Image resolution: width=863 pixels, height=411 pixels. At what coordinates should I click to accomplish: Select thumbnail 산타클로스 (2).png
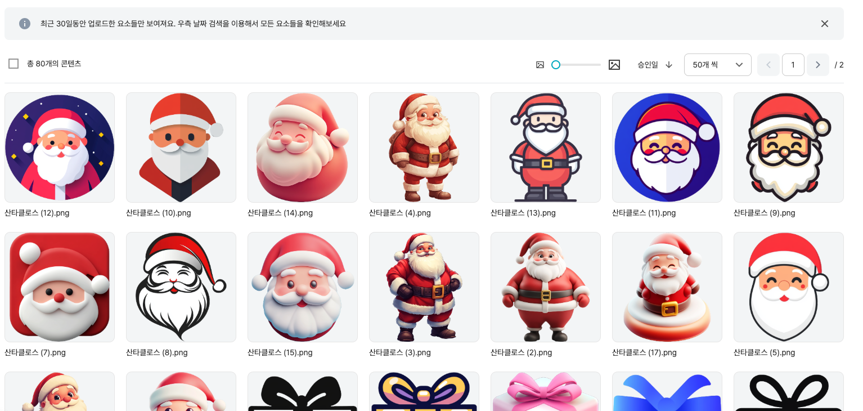tap(546, 287)
